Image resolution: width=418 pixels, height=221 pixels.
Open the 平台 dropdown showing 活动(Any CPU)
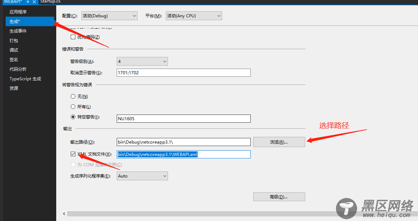tap(194, 16)
